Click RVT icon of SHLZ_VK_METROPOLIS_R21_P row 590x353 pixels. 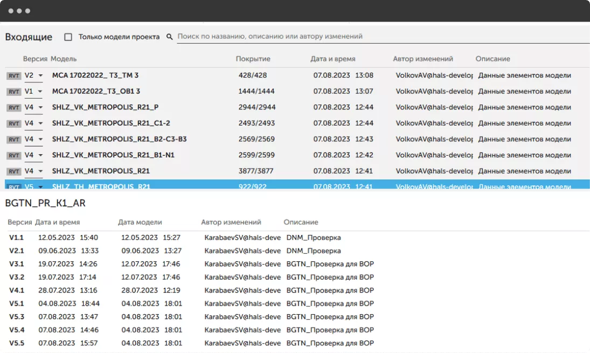point(13,108)
